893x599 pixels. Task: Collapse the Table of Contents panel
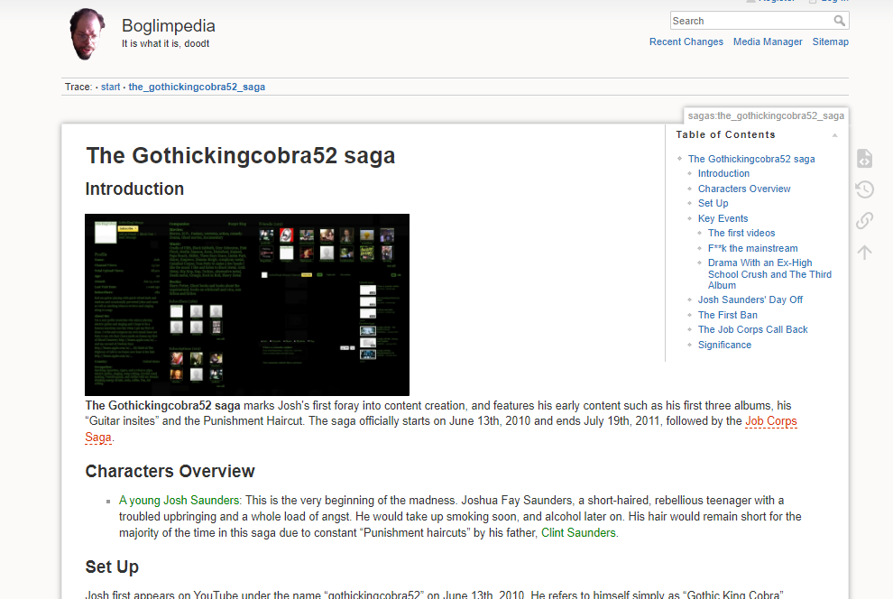(x=834, y=135)
